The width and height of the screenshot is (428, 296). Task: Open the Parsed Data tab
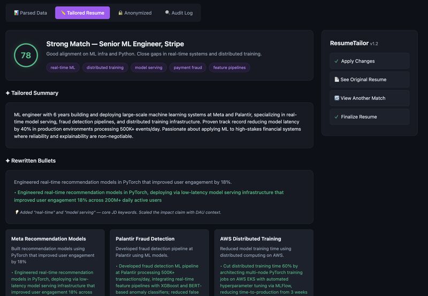pos(30,13)
